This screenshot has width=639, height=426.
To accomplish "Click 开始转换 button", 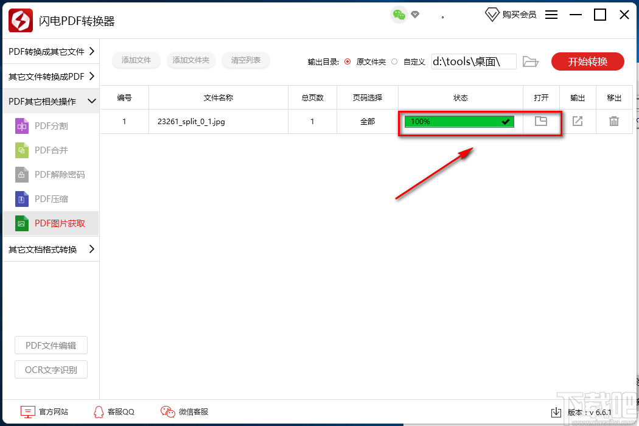I will [x=587, y=61].
